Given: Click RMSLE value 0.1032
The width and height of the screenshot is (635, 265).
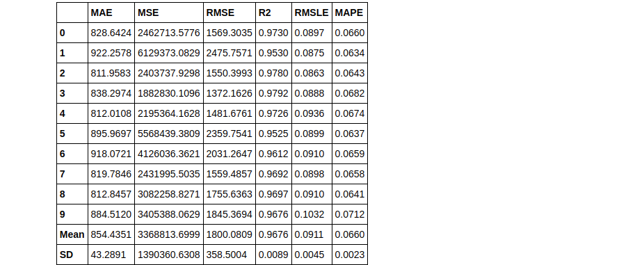Looking at the screenshot, I should [310, 214].
